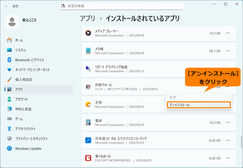This screenshot has width=243, height=168.
Task: Focus the 設定の検索 search box
Action: click(x=121, y=6)
